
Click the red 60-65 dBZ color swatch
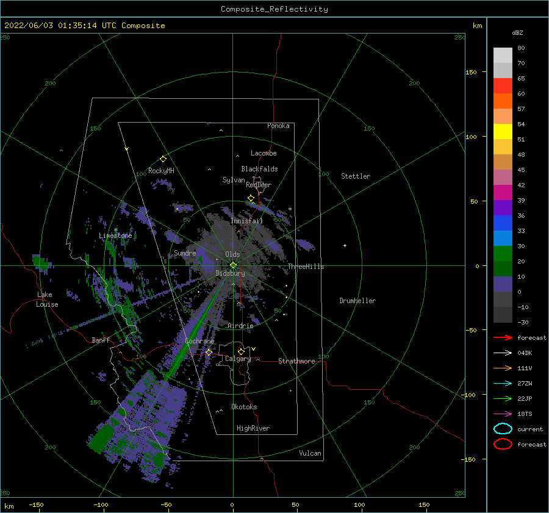click(503, 86)
